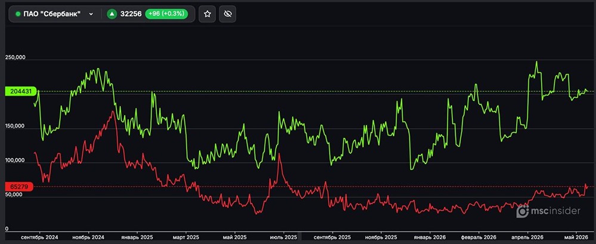Image resolution: width=596 pixels, height=244 pixels.
Task: Click the сентябрь 2025 date label
Action: [332, 237]
